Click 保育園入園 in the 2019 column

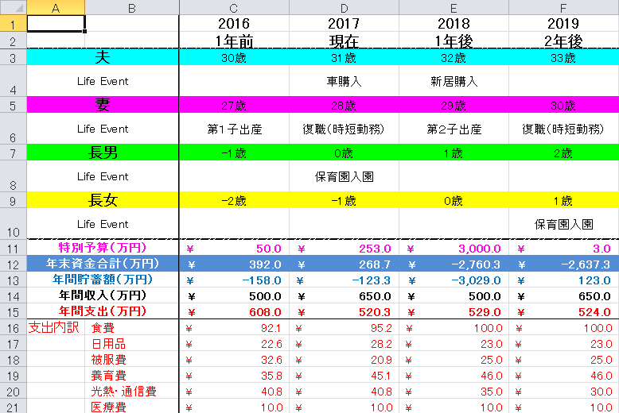(x=563, y=224)
